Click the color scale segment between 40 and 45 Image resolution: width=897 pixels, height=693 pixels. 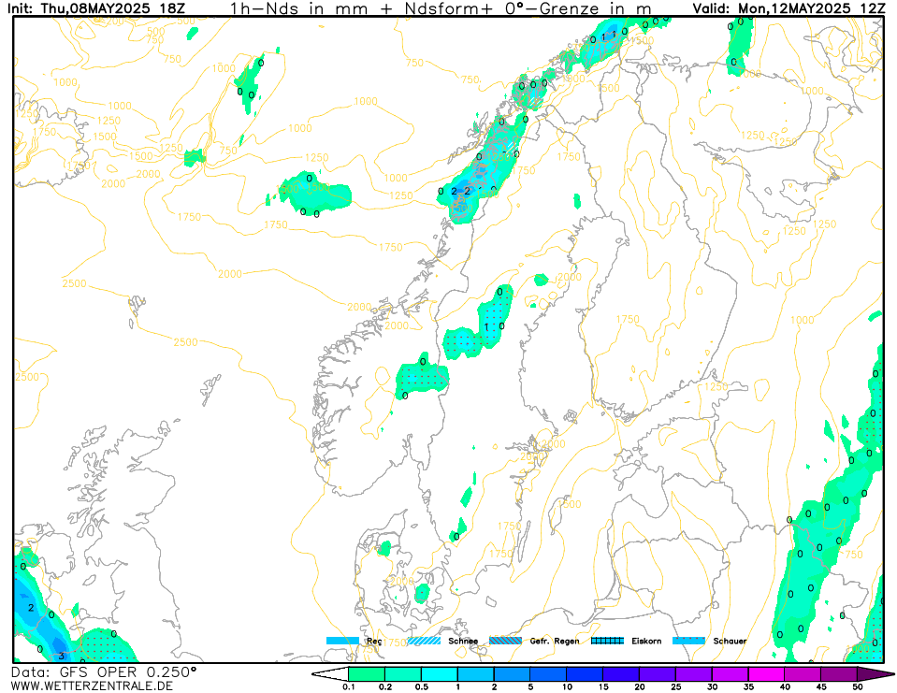point(803,674)
